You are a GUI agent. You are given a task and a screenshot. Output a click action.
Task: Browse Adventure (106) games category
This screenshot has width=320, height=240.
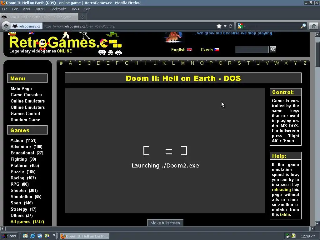click(x=27, y=147)
